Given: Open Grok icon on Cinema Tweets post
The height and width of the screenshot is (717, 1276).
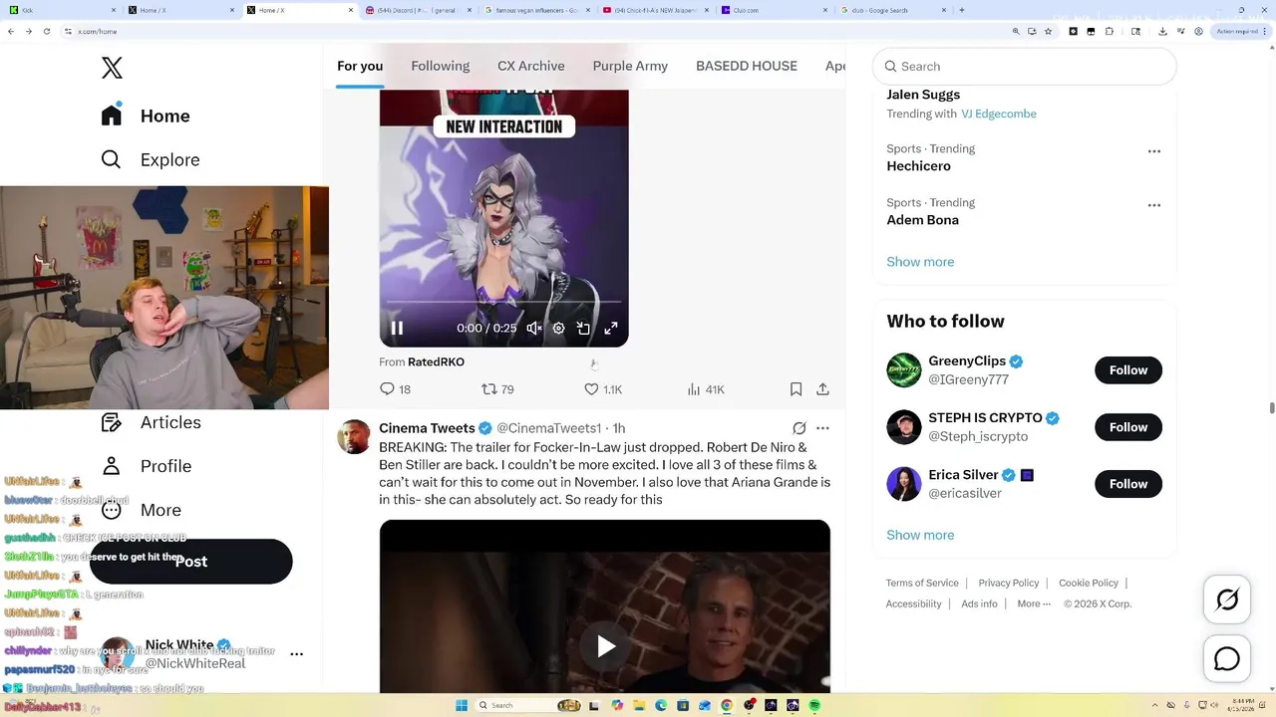Looking at the screenshot, I should [x=798, y=428].
